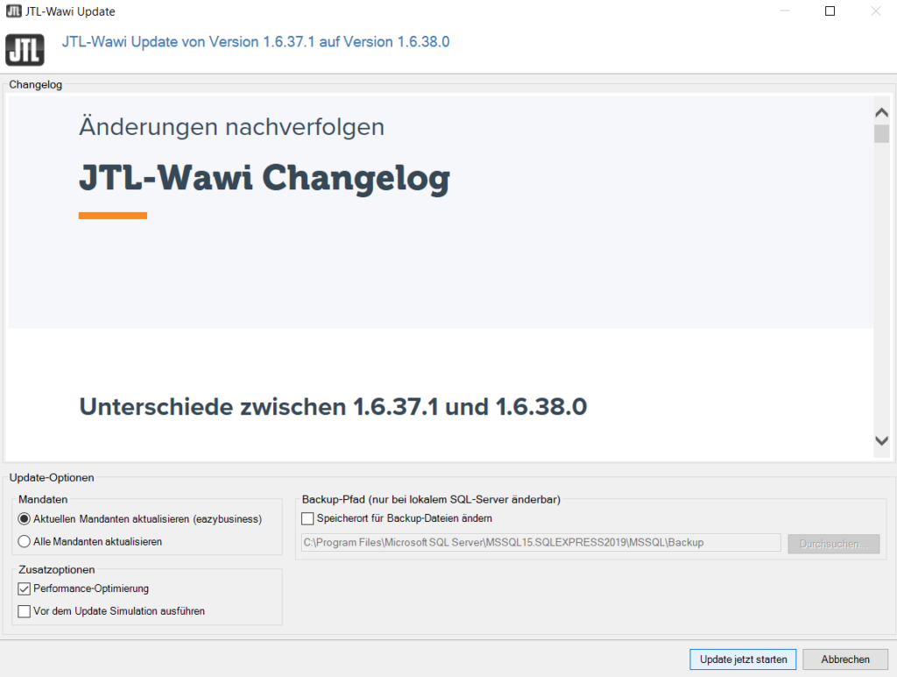Click the 'Unterschiede zwischen 1.6.37.1 und 1.6.38.0' heading
The height and width of the screenshot is (677, 897).
point(333,407)
